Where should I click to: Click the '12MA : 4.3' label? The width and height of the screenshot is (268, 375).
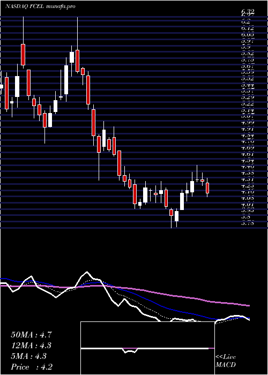pos(31,346)
